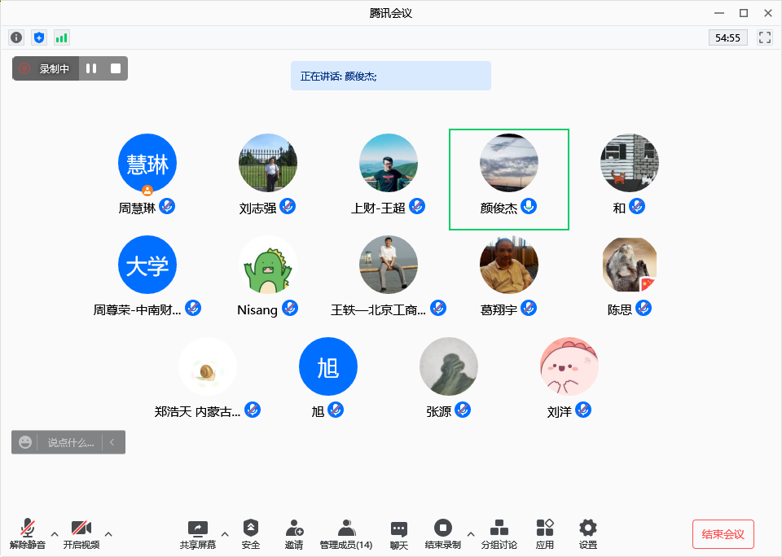The width and height of the screenshot is (782, 557).
Task: Click the name label 葛翔宇
Action: [x=499, y=309]
